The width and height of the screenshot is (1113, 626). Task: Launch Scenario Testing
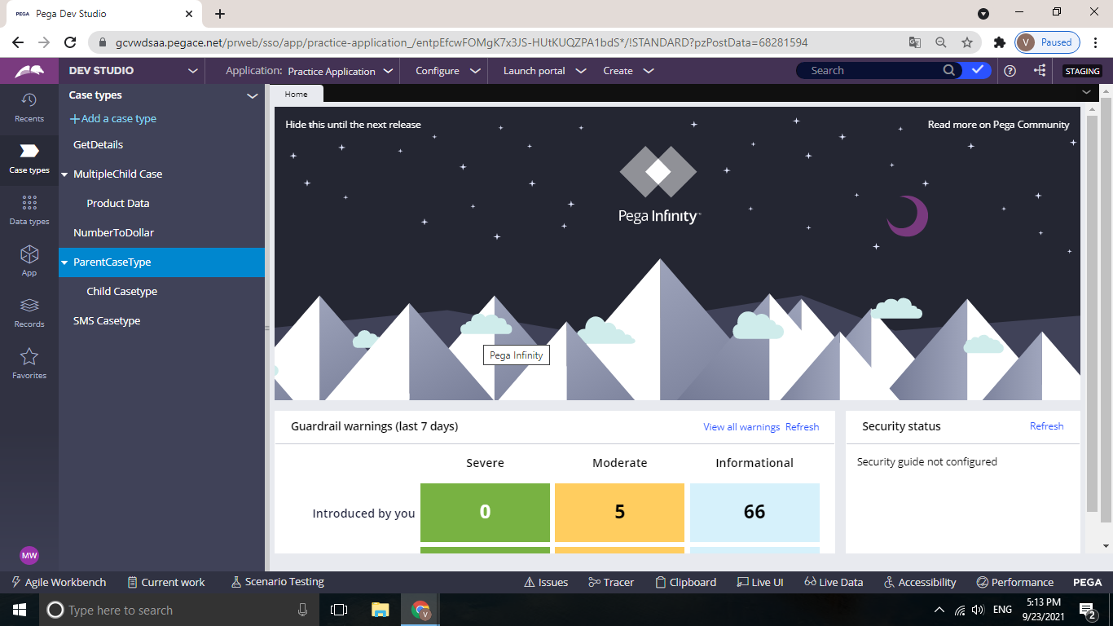(x=277, y=582)
